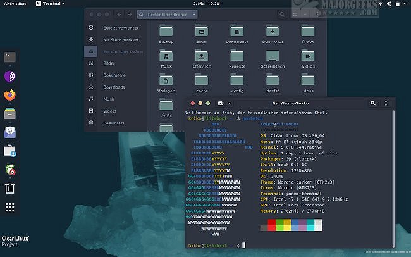Click the search icon in the terminal header
This screenshot has height=257, width=411.
[x=373, y=103]
